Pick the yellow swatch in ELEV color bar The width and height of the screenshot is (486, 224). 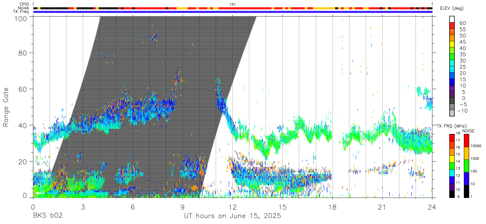coord(452,44)
